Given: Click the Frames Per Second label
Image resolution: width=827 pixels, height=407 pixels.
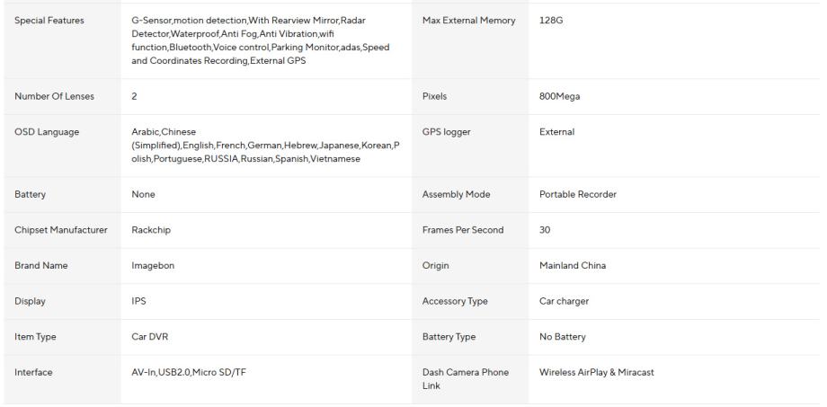Looking at the screenshot, I should click(463, 230).
